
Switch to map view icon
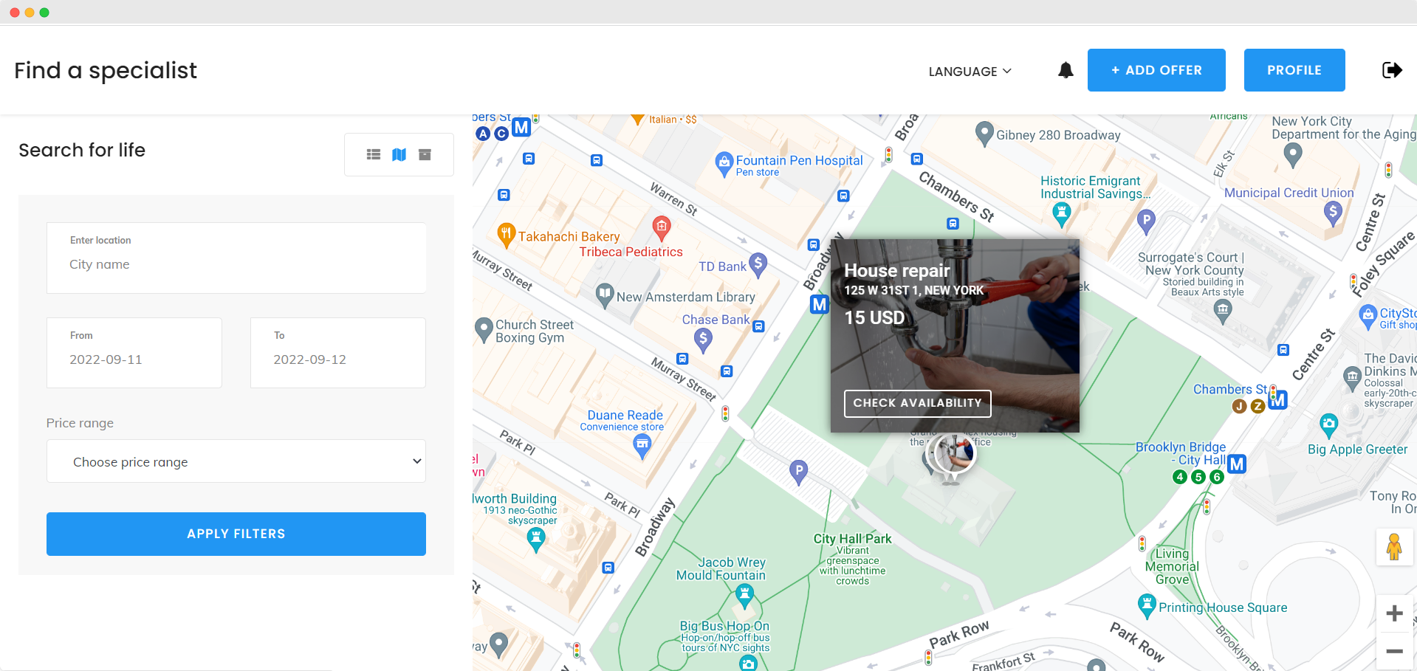click(399, 154)
